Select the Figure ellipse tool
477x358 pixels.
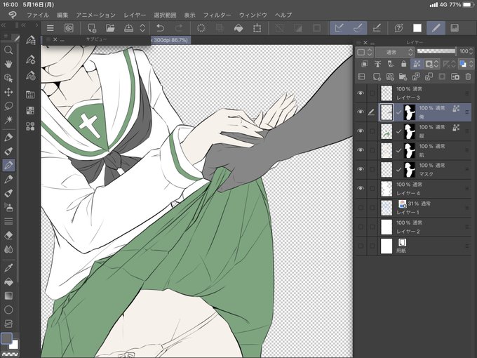[8, 310]
